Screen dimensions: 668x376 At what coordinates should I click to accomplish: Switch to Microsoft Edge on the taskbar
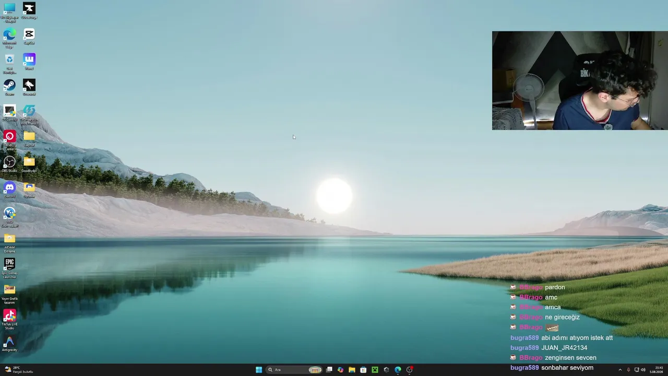pos(398,370)
